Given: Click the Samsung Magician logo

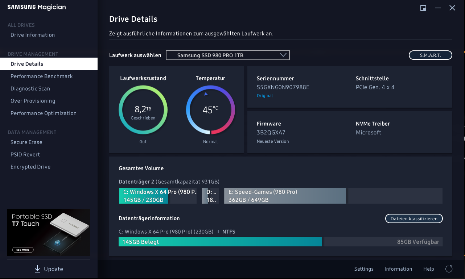Looking at the screenshot, I should (x=36, y=7).
